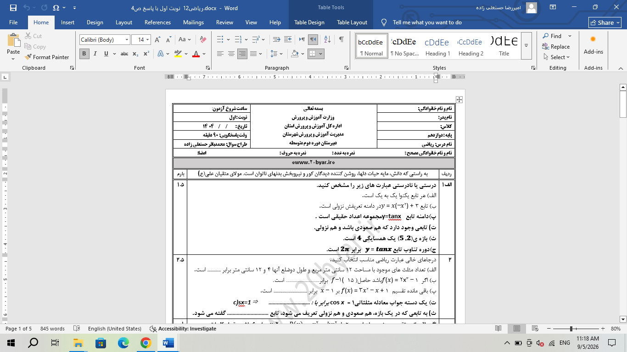Expand the bullets list dropdown arrow

228,39
